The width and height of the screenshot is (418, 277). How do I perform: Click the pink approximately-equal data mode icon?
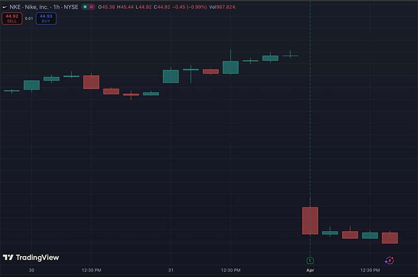tap(91, 7)
